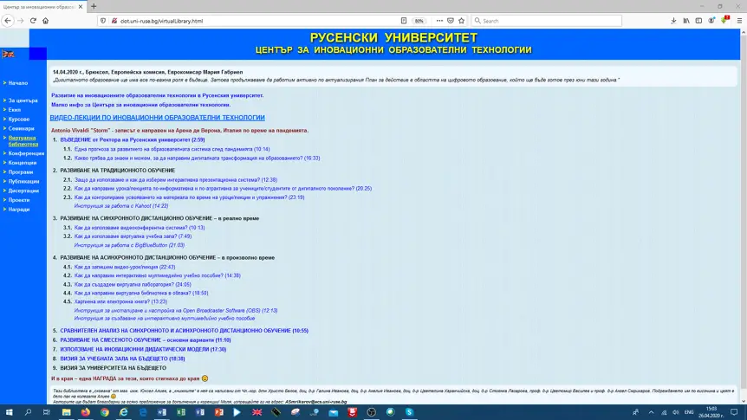Open item 5 СРАВНИТЕЛЕН АНАЛИЗ link (10:55)
Image resolution: width=747 pixels, height=420 pixels.
coord(184,331)
